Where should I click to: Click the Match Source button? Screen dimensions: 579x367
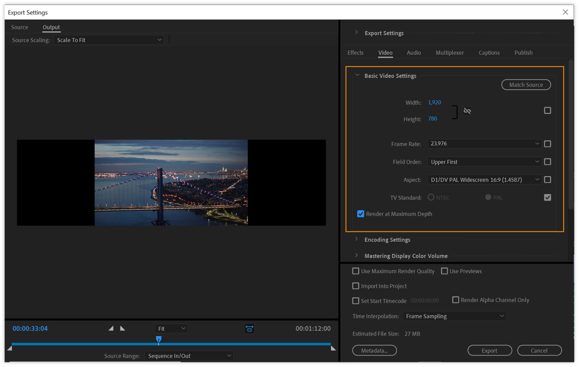(x=526, y=85)
